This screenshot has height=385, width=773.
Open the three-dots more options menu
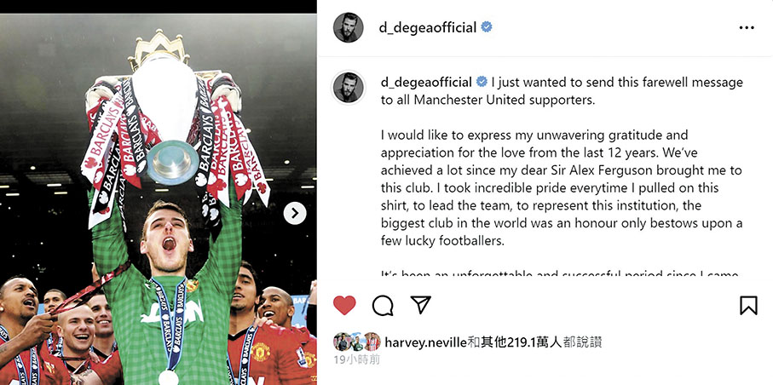click(x=747, y=28)
